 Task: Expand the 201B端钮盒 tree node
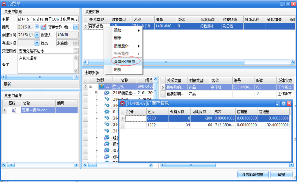pyautogui.click(x=96, y=92)
